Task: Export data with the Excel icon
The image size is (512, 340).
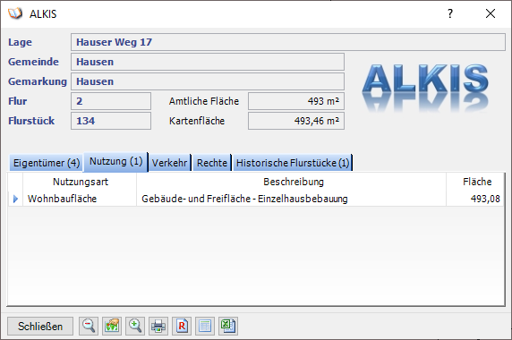Action: coord(228,326)
